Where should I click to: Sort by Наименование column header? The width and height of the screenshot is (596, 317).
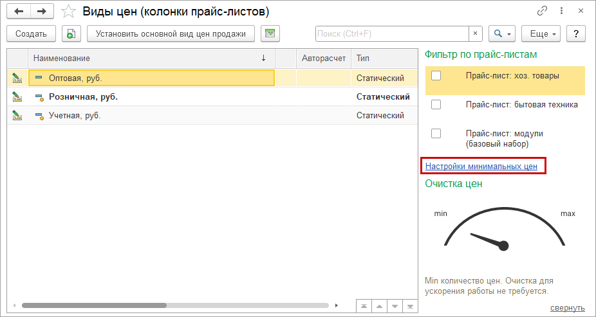[148, 59]
